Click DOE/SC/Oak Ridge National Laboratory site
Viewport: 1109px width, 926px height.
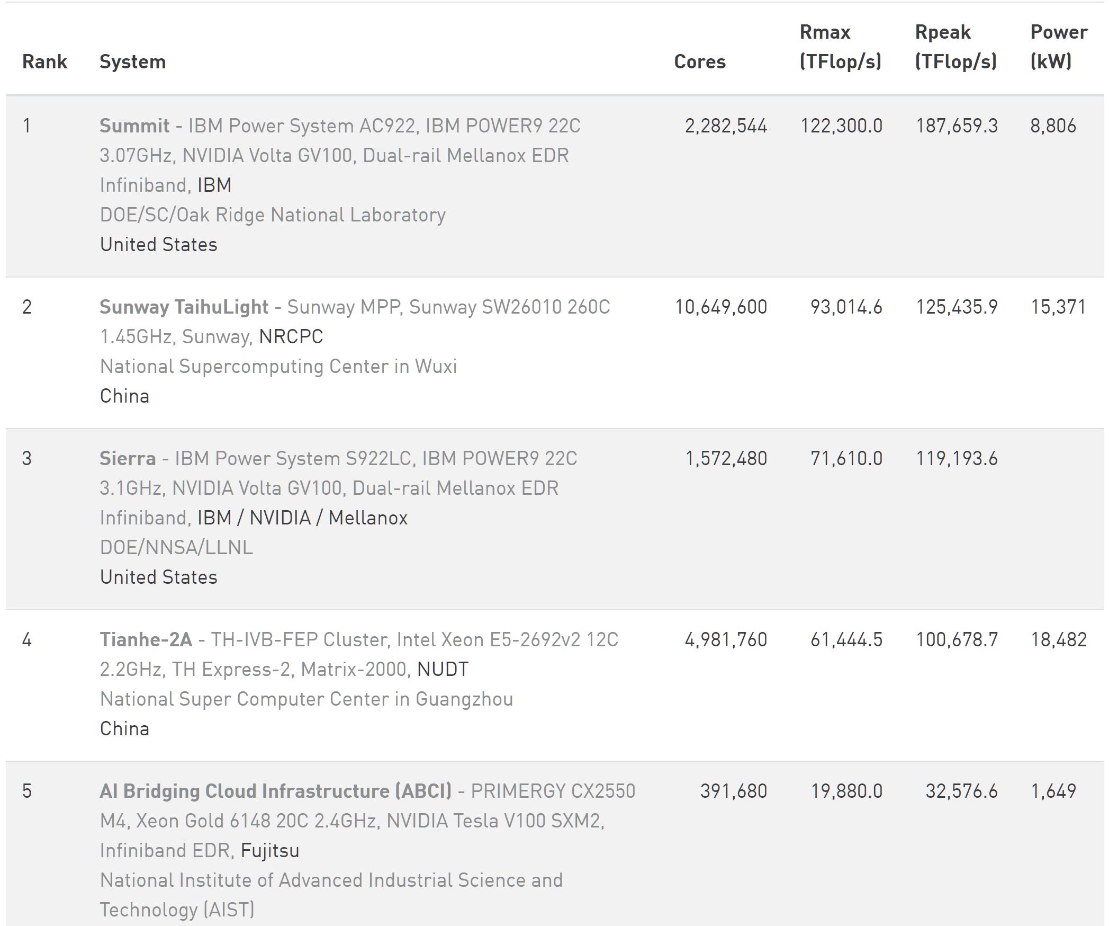(x=273, y=215)
